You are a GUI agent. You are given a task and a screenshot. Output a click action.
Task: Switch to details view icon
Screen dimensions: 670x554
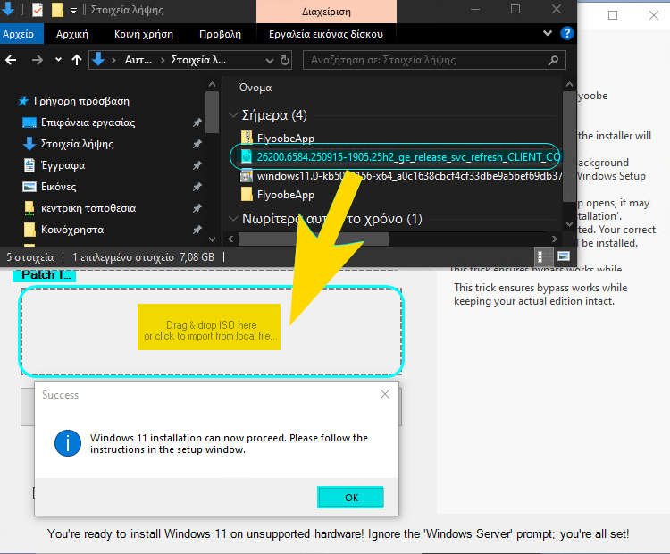(x=541, y=256)
